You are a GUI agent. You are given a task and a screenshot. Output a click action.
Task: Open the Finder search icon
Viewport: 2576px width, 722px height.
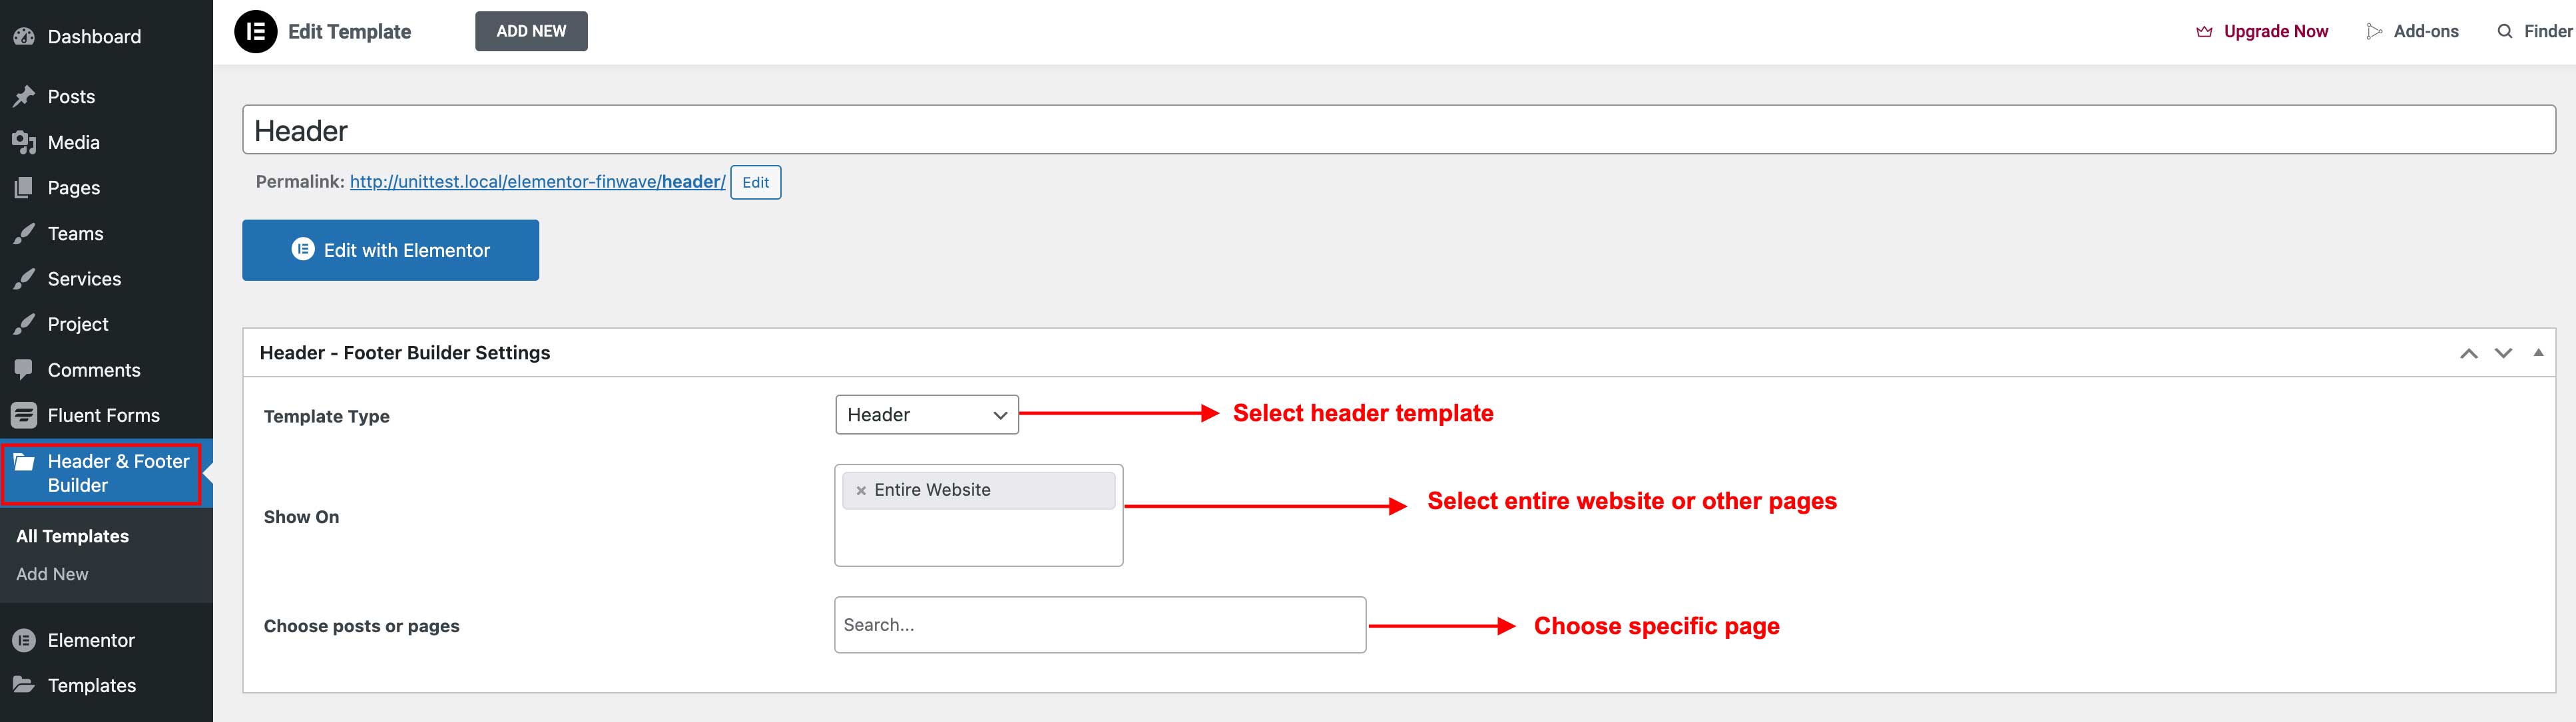pyautogui.click(x=2504, y=31)
